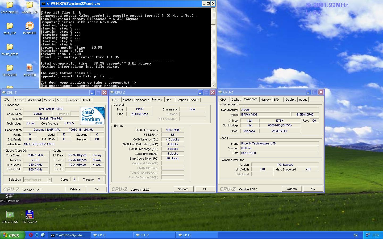Screen dimensions: 383x239
Task: Open Graphics tab in left CPU-Z window
Action: 74,100
